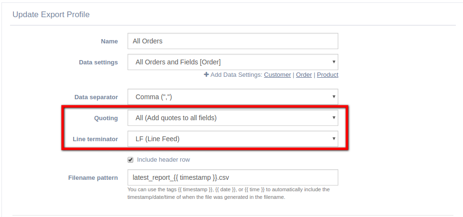Open the Data settings dropdown

pos(233,62)
